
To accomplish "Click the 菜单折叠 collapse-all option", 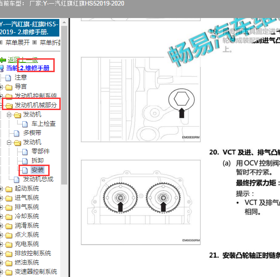I will tap(50, 43).
